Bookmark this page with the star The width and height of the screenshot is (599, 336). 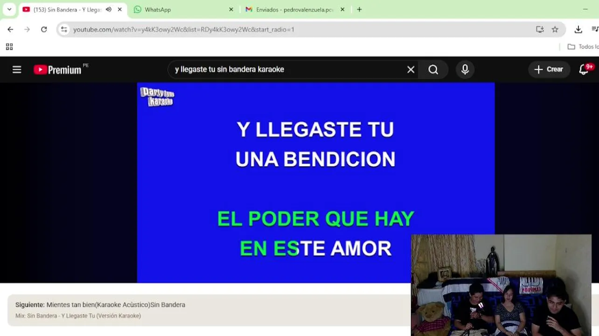click(x=555, y=29)
